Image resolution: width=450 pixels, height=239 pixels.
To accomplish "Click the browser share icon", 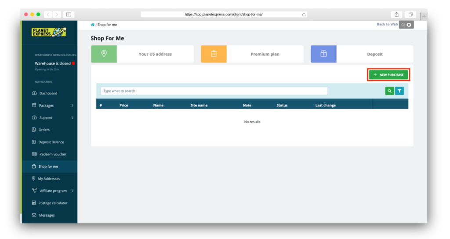I will pos(396,14).
